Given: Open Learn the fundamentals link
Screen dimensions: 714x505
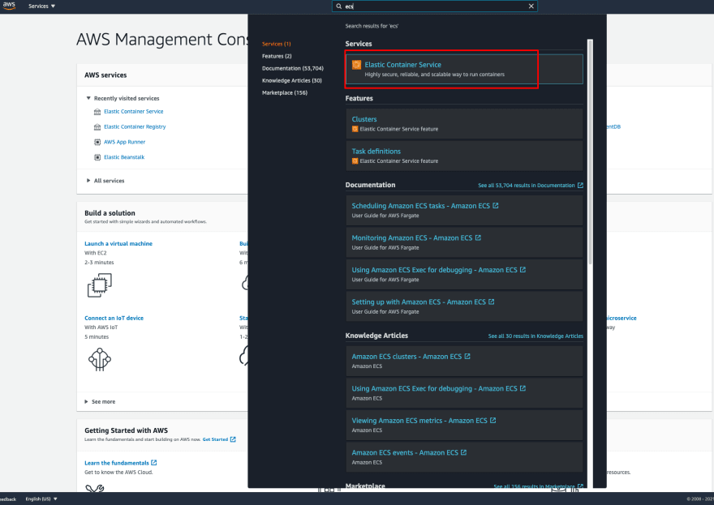Looking at the screenshot, I should (117, 463).
